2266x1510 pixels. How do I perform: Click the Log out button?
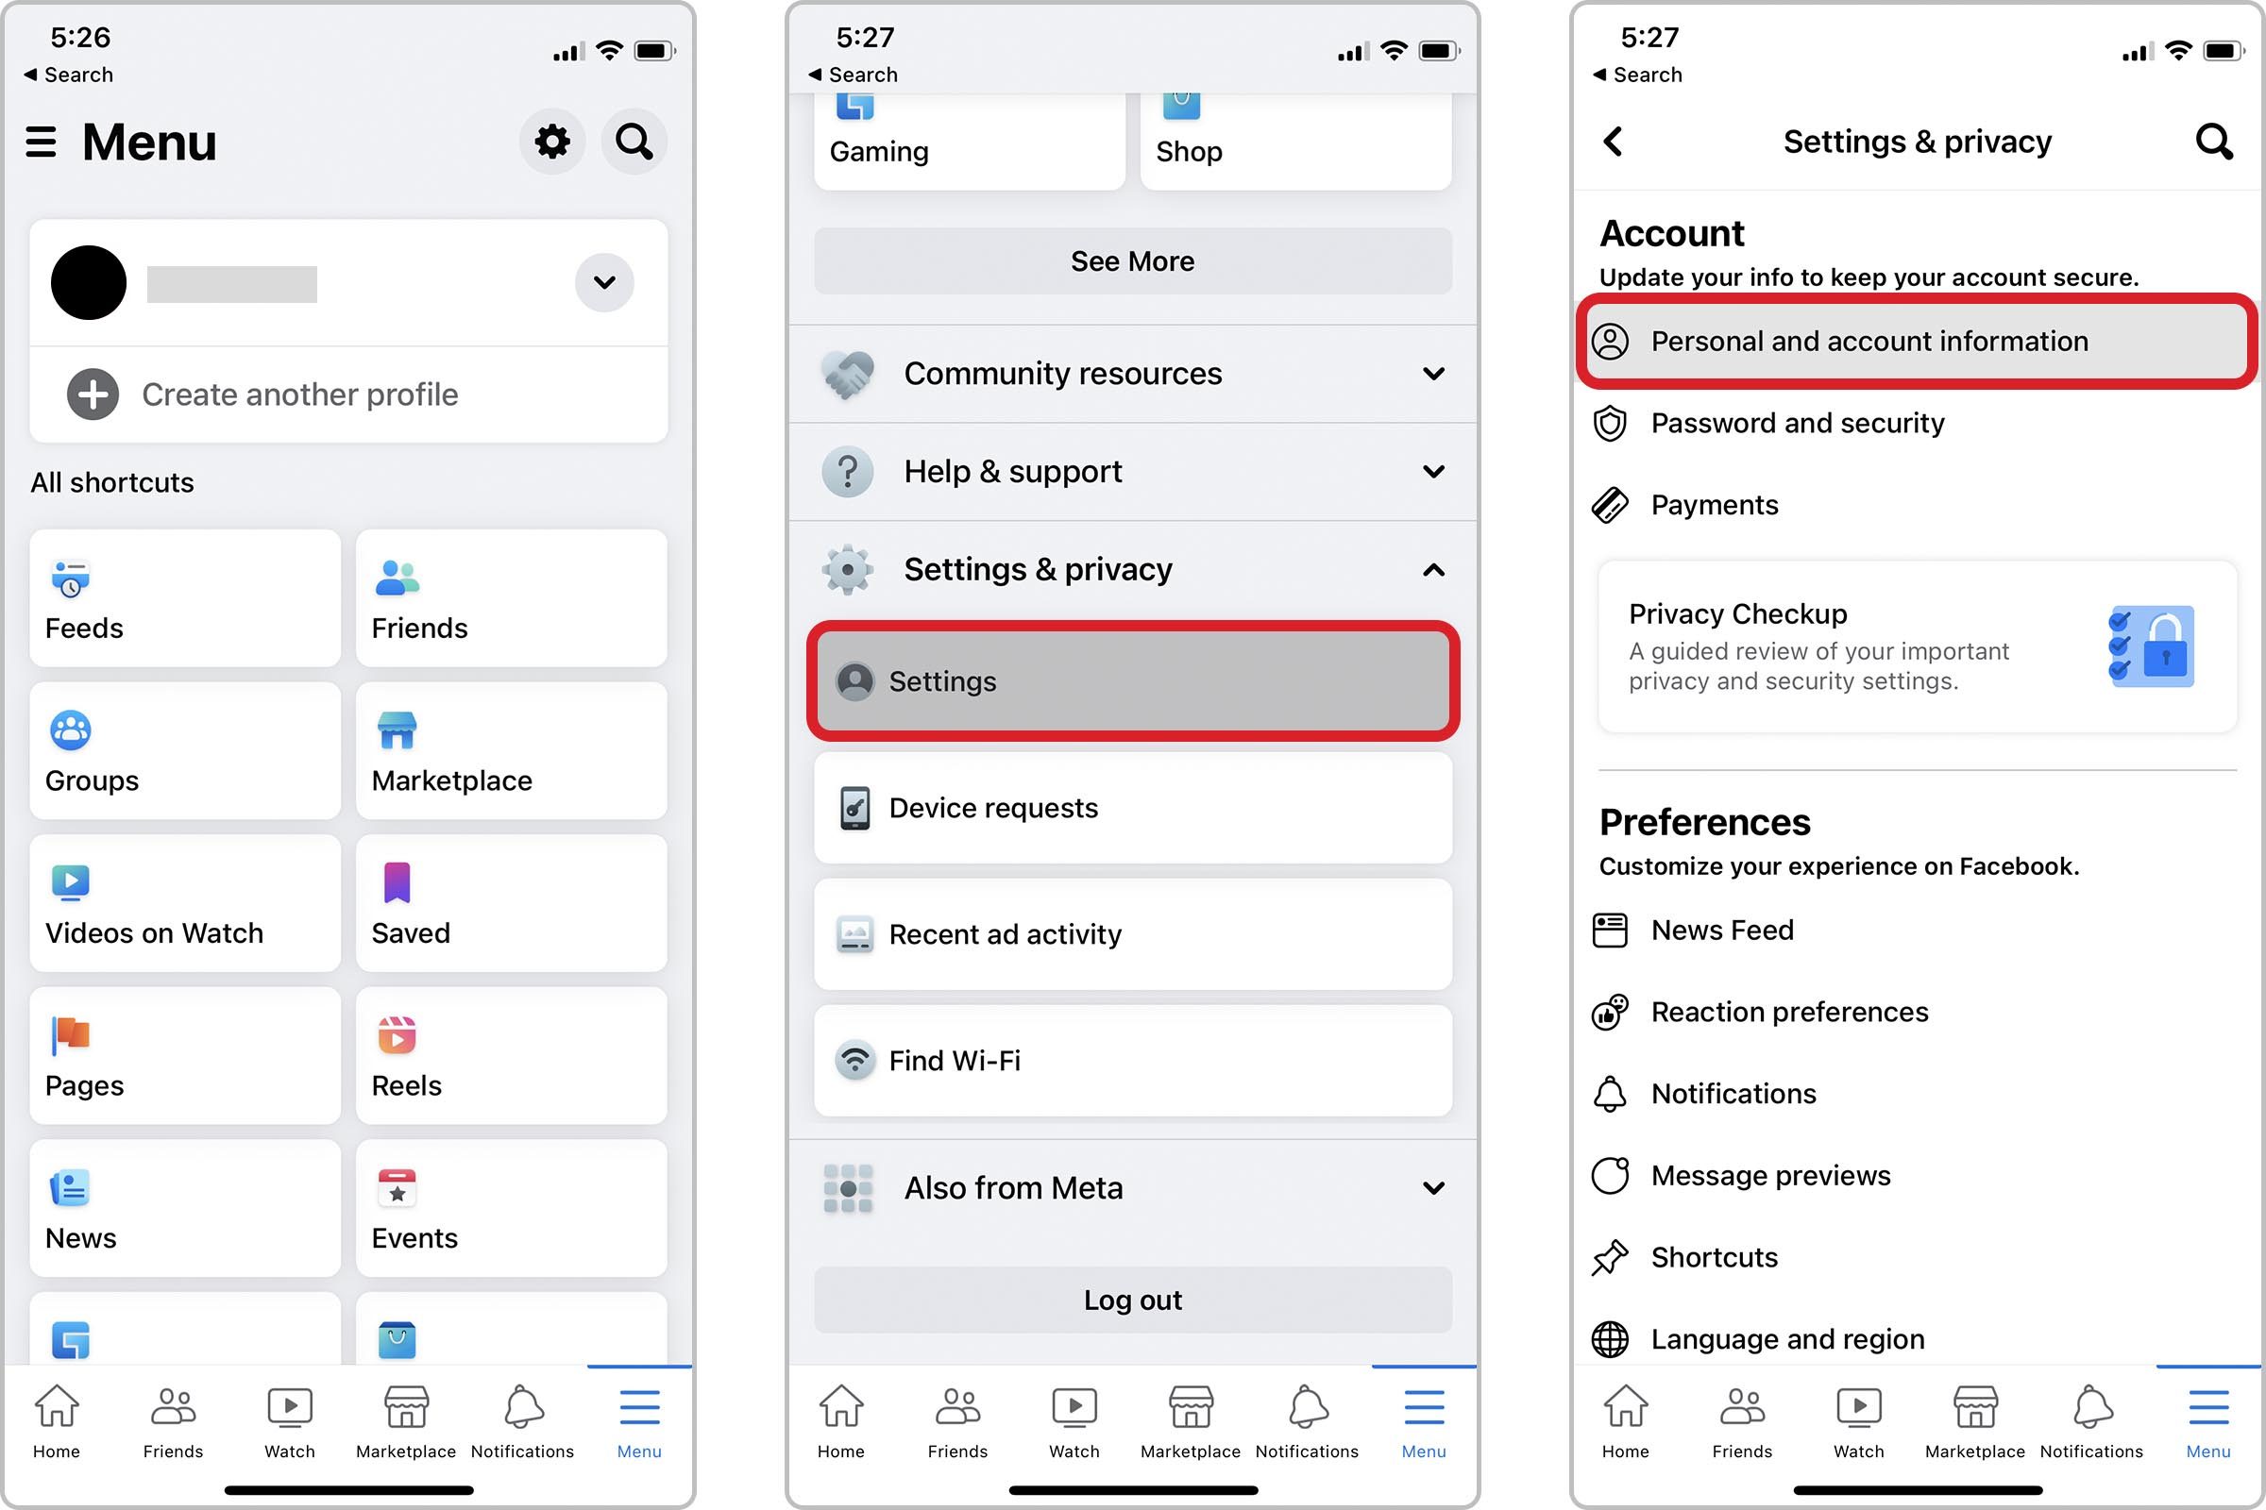(1133, 1300)
